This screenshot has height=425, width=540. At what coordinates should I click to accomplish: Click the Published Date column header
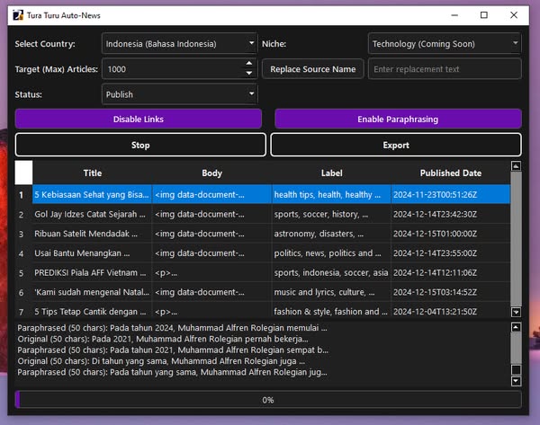(x=450, y=173)
